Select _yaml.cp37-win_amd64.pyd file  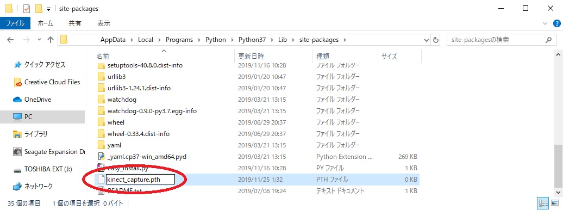click(x=147, y=157)
